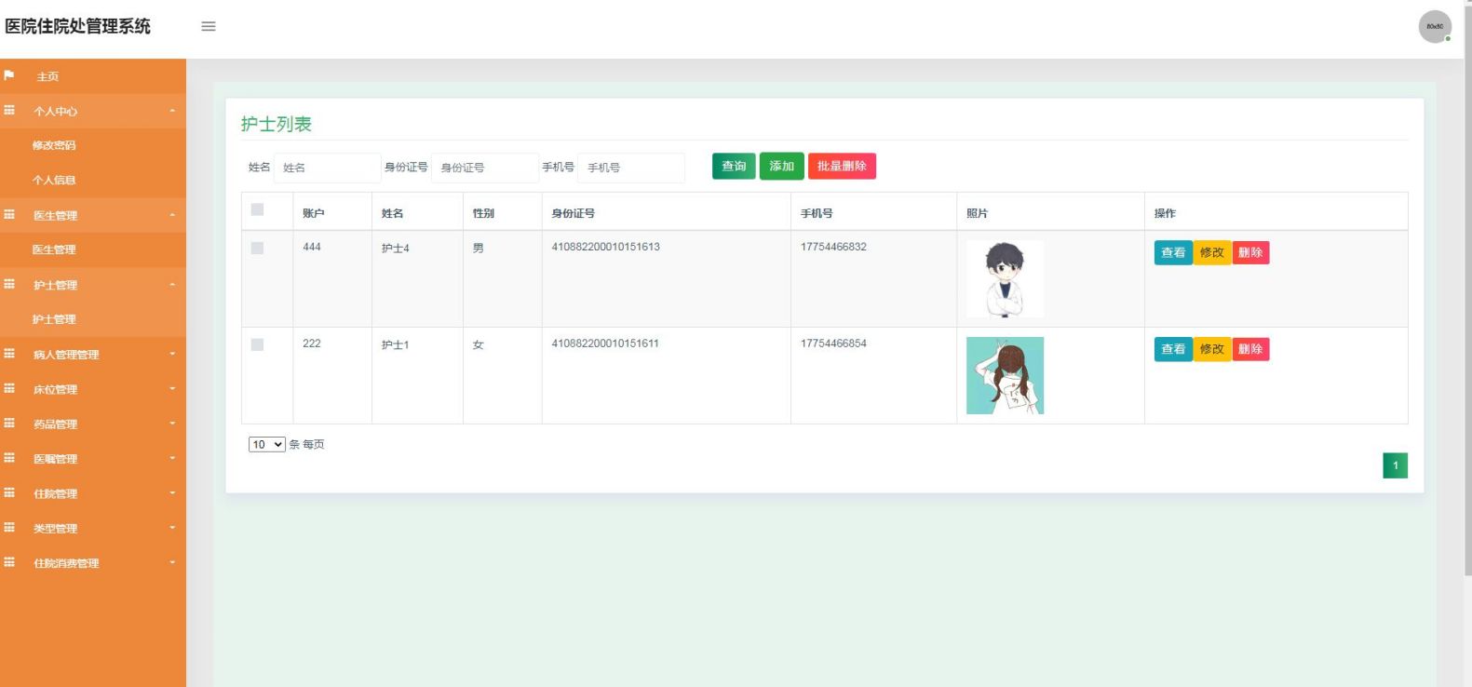Expand the 医嘱管理 menu arrow
The image size is (1472, 687).
172,458
